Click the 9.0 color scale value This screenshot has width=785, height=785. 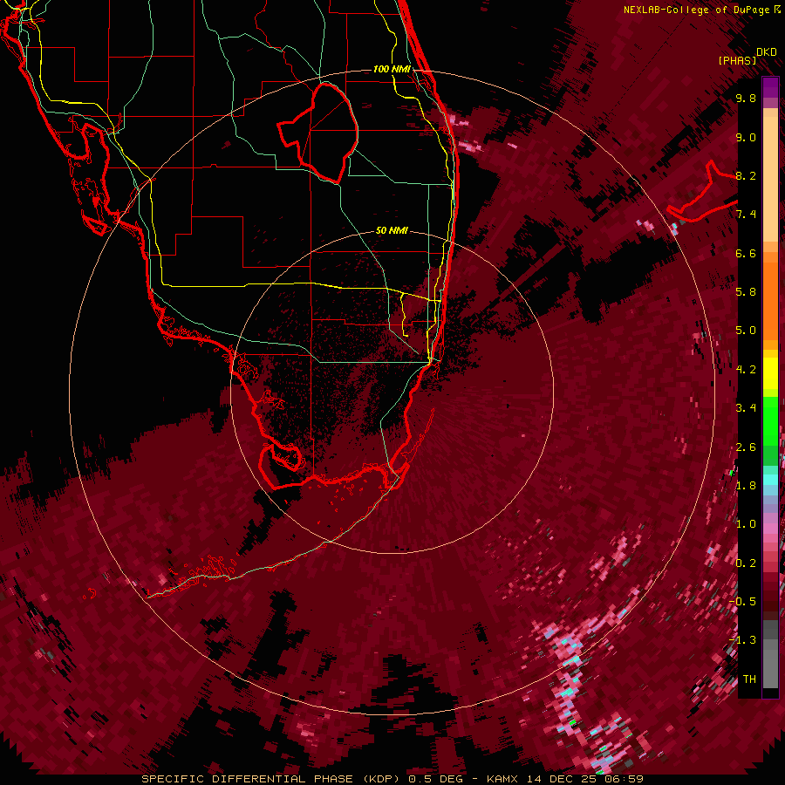tap(746, 137)
